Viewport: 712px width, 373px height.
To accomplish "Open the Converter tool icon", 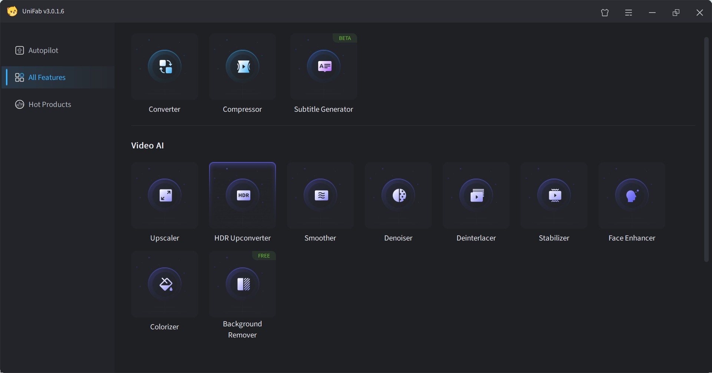I will click(165, 67).
